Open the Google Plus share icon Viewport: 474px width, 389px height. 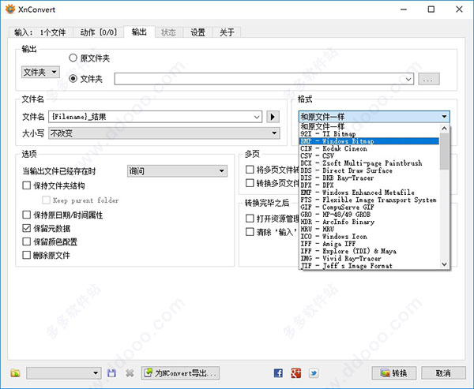pos(295,373)
